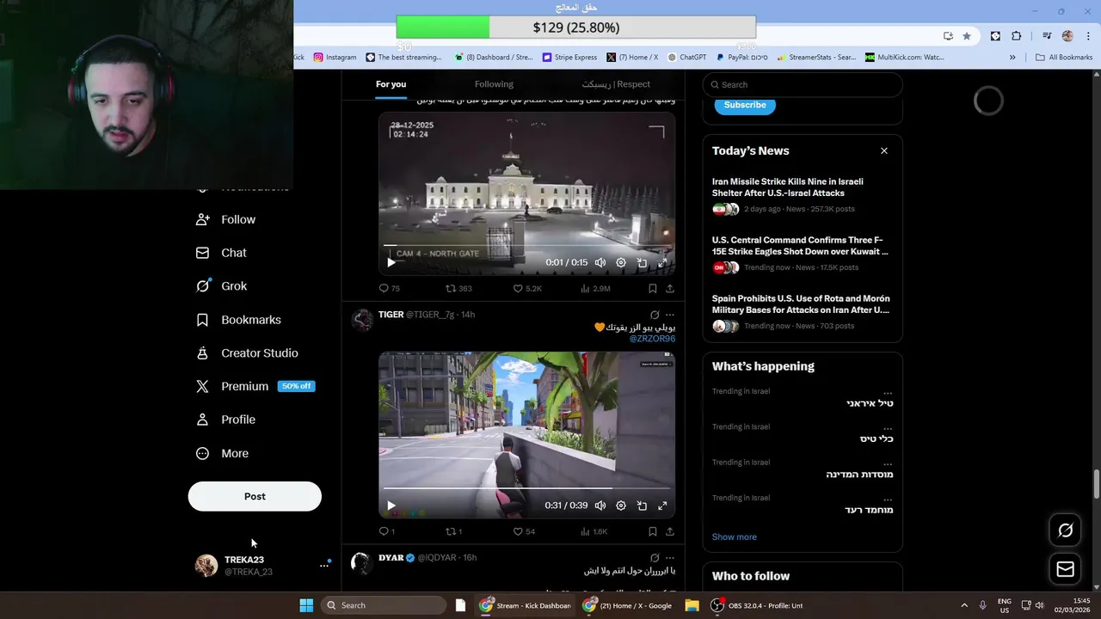This screenshot has height=619, width=1101.
Task: Share the North Gate video post
Action: [x=670, y=288]
